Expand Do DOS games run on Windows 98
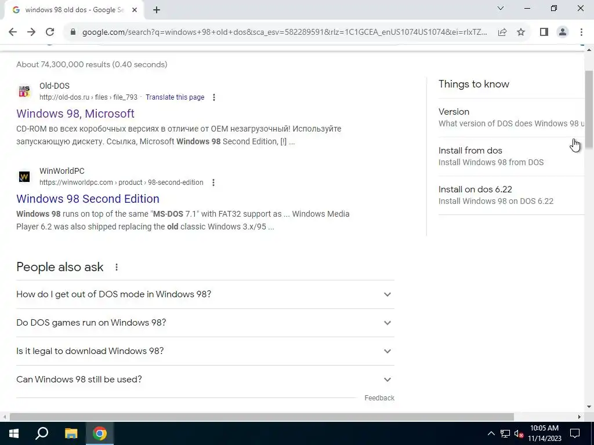 tap(205, 323)
